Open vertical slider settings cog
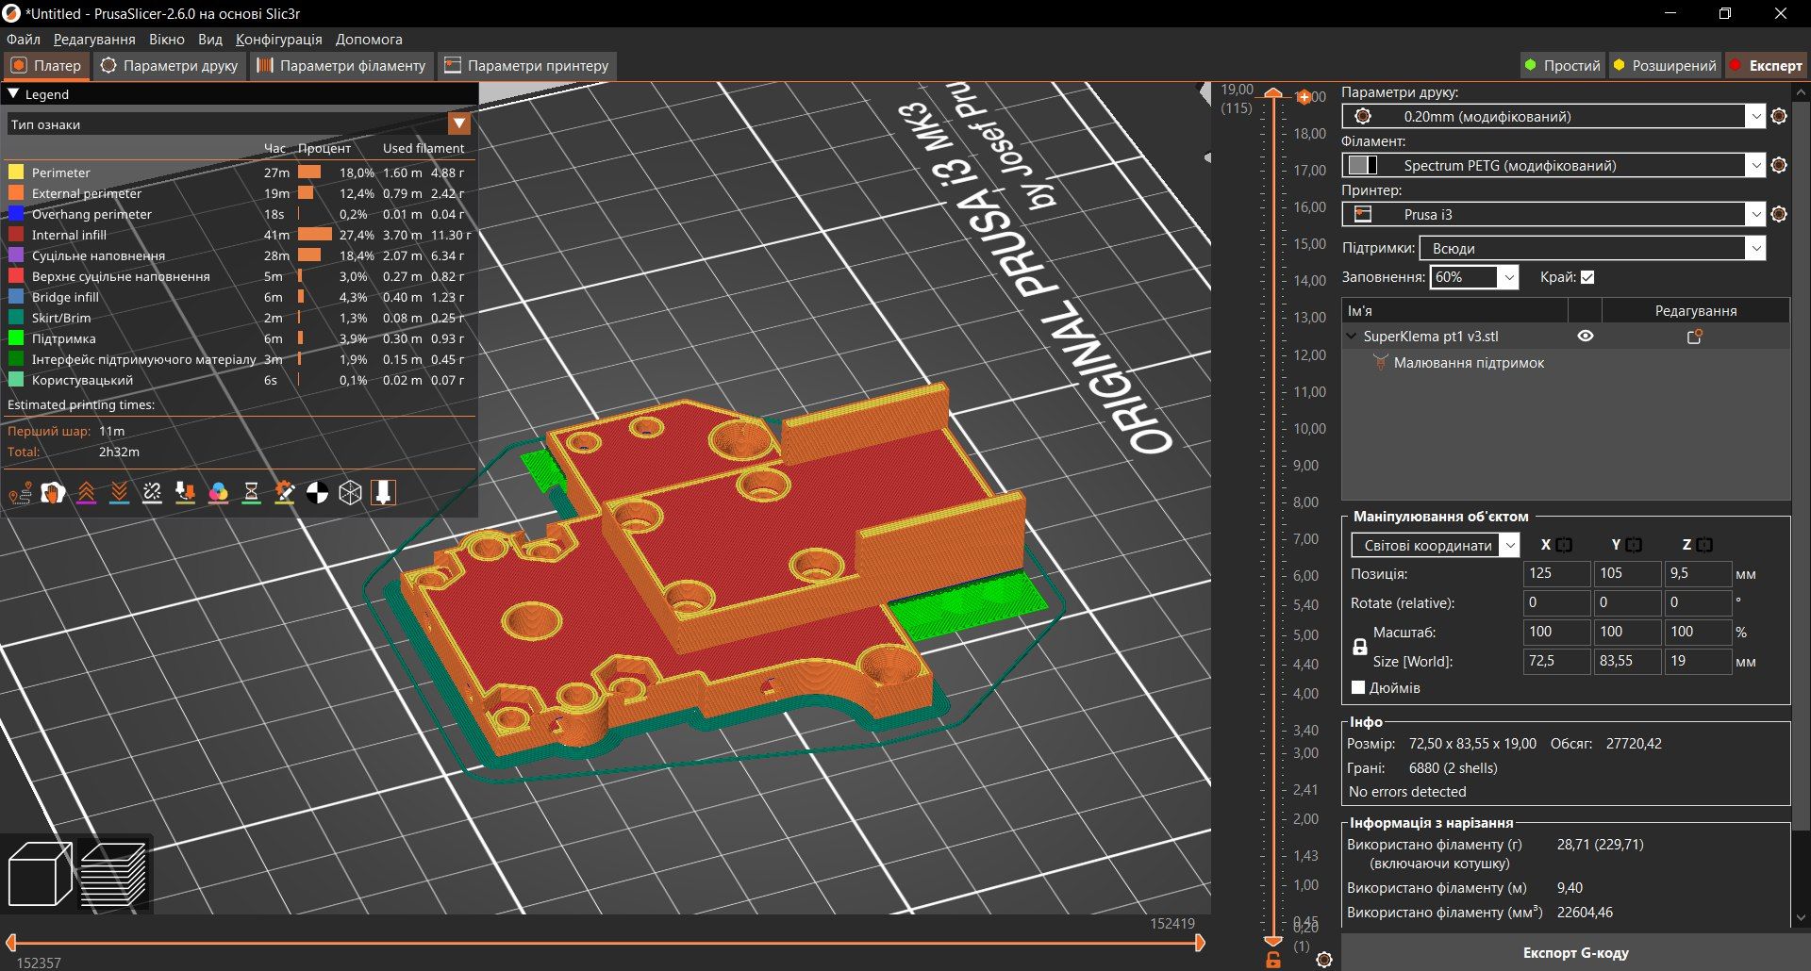 click(1324, 960)
